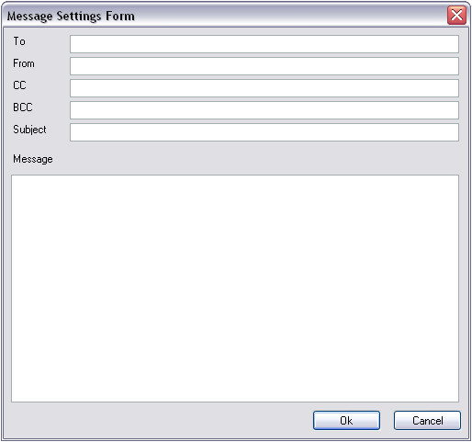
Task: Click the Message label above the text area
Action: [x=33, y=159]
